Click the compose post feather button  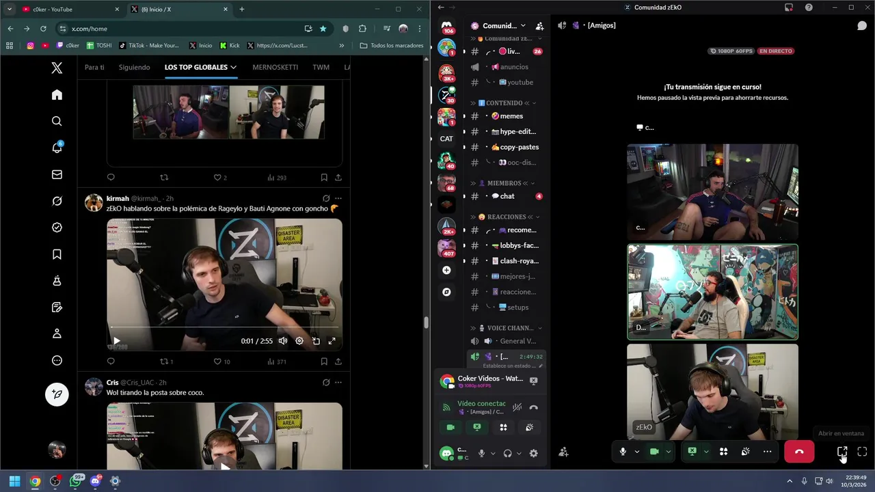[x=57, y=394]
